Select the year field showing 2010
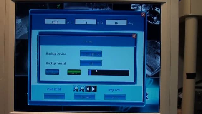The width and height of the screenshot is (202, 114). click(x=55, y=22)
